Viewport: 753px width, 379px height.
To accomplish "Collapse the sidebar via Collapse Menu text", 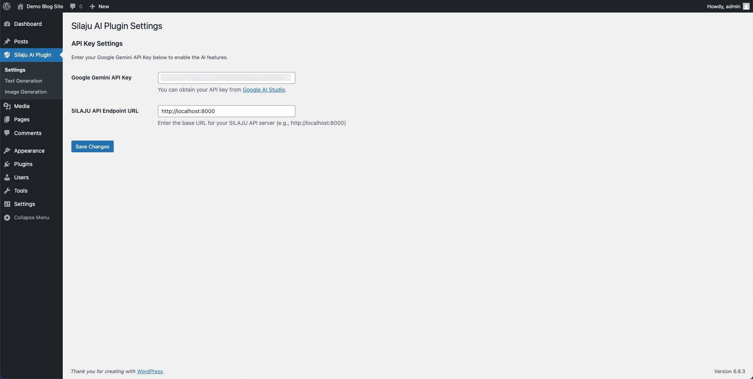I will (32, 217).
